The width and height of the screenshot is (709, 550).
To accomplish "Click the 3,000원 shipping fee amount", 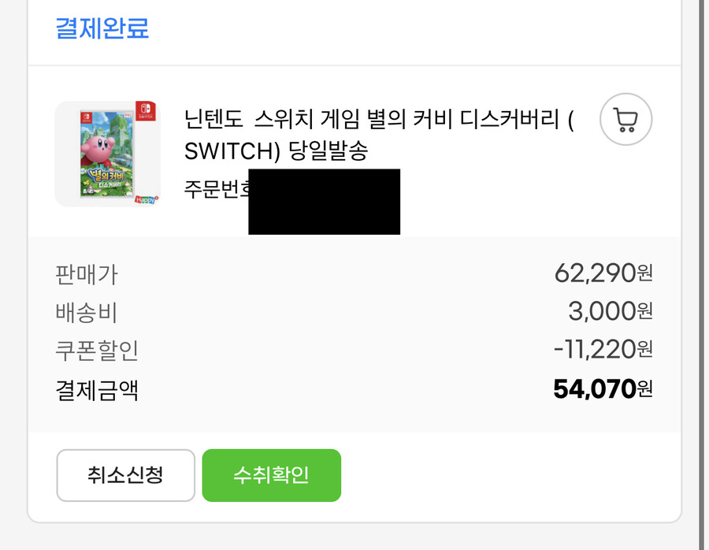I will pos(611,311).
